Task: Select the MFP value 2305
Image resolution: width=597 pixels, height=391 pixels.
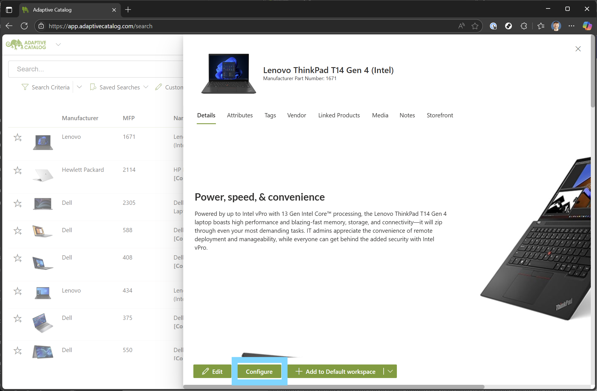Action: [x=129, y=203]
